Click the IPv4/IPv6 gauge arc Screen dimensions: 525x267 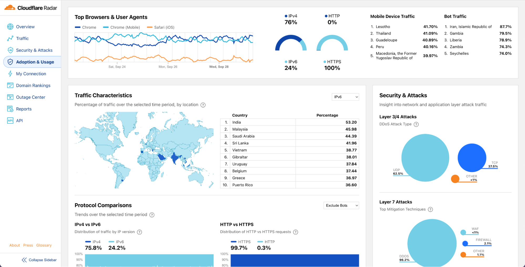point(291,42)
